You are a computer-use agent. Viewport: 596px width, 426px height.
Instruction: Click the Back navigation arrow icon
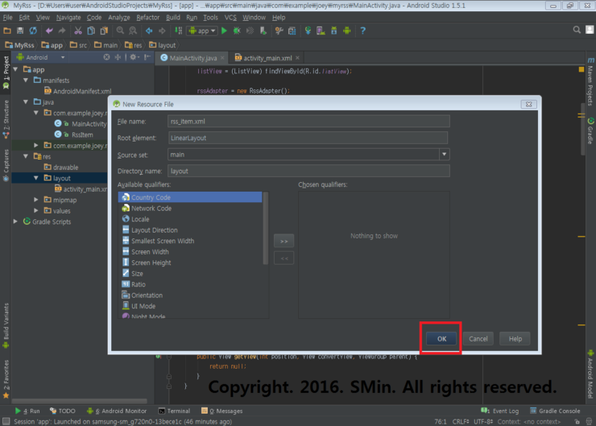point(149,31)
